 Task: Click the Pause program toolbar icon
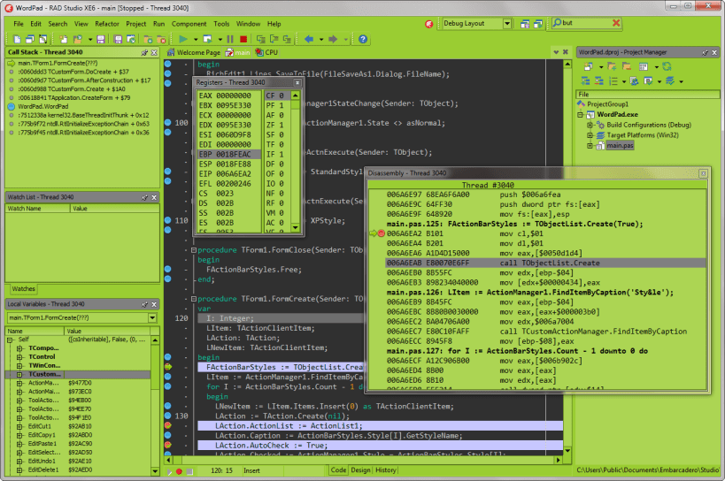[x=230, y=39]
